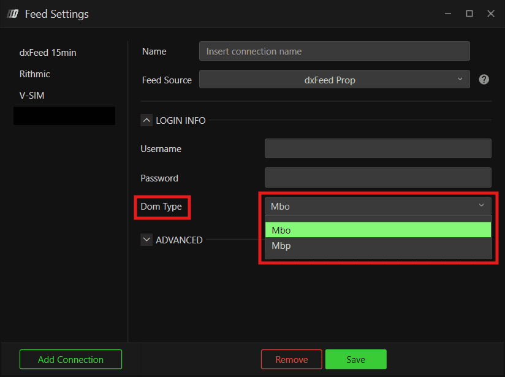Select Mbo from Dom Type list
The width and height of the screenshot is (505, 377).
coord(378,230)
